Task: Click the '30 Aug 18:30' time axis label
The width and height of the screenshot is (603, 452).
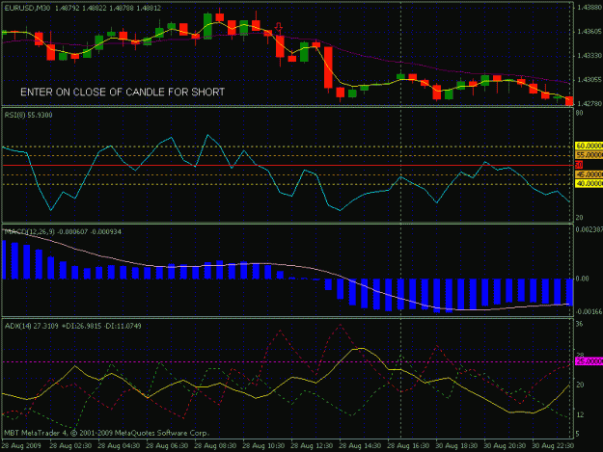Action: [x=456, y=446]
